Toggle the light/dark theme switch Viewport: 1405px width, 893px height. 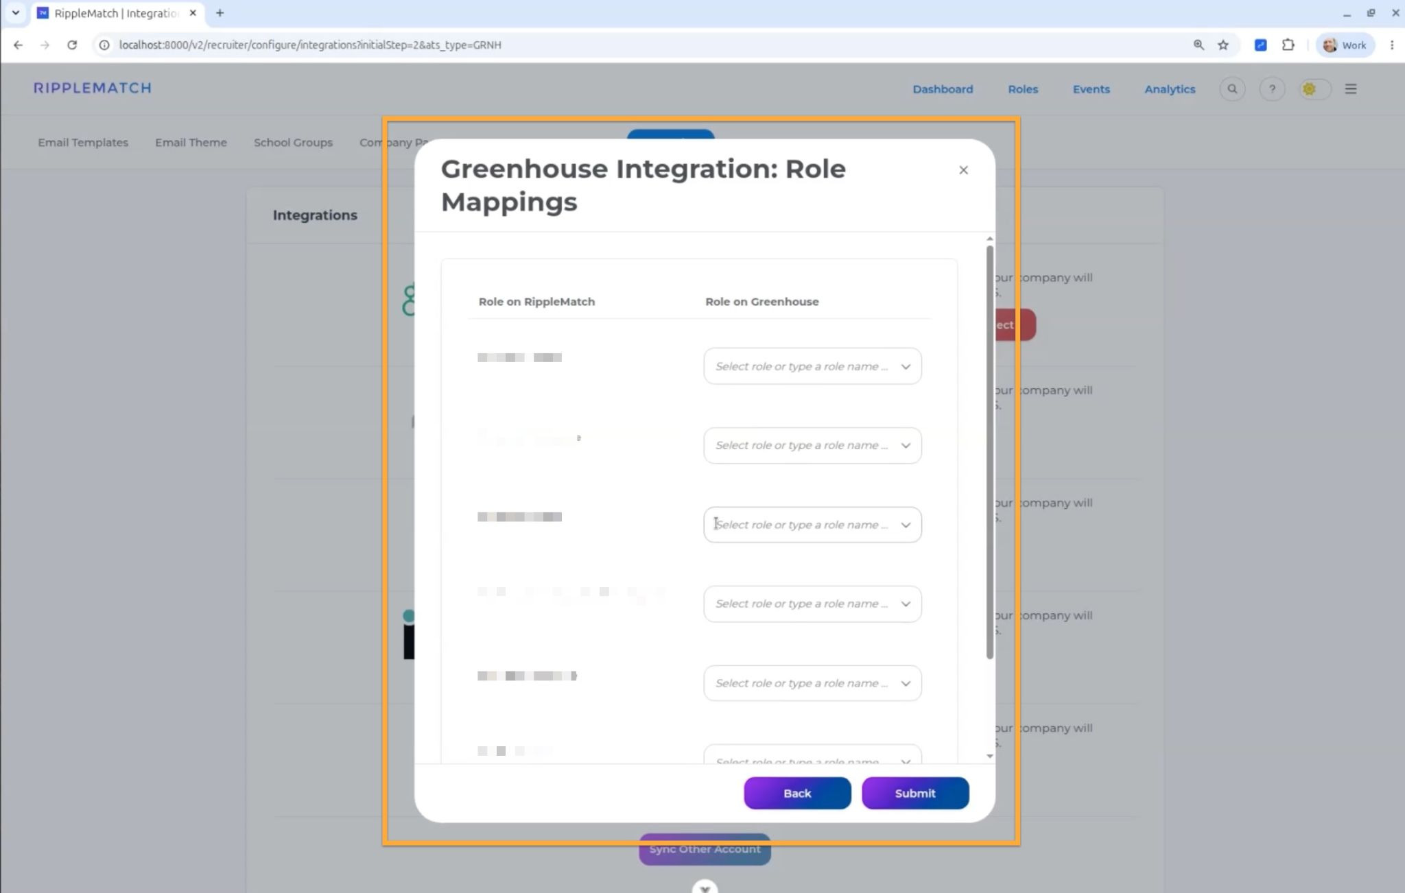(x=1315, y=88)
